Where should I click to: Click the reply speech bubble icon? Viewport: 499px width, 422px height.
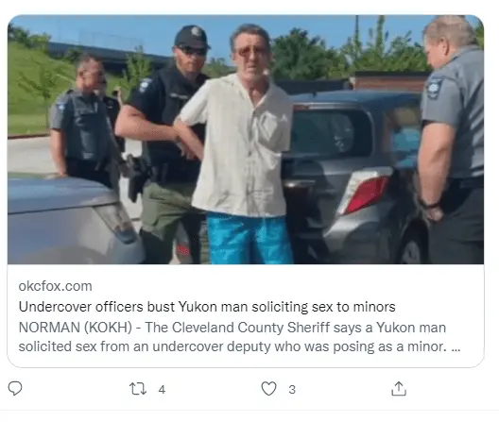[15, 389]
